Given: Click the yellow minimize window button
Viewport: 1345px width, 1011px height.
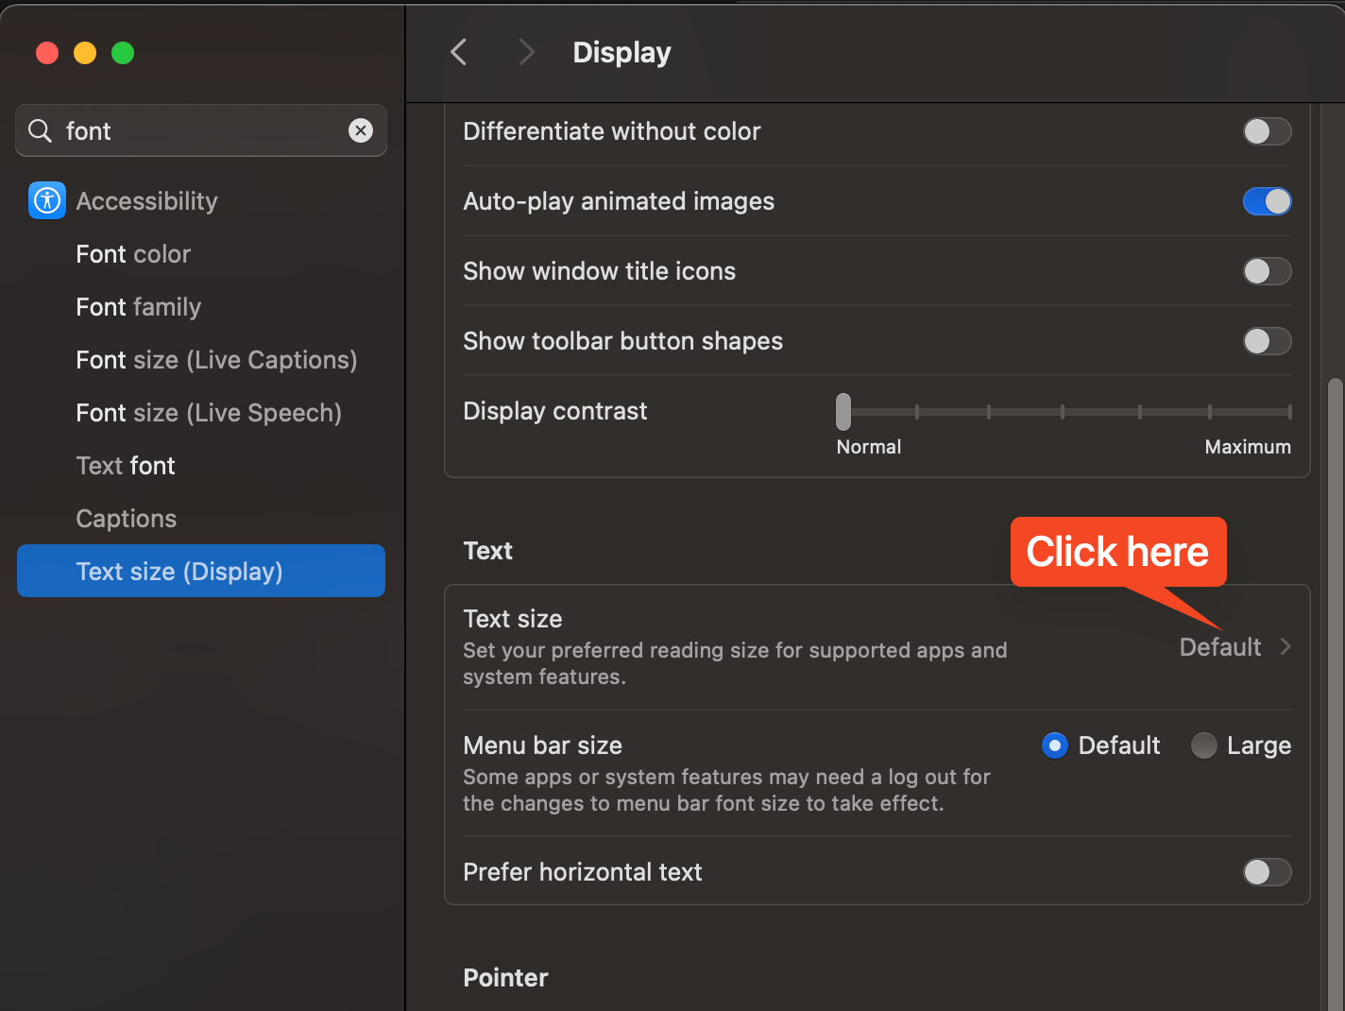Looking at the screenshot, I should click(x=85, y=53).
